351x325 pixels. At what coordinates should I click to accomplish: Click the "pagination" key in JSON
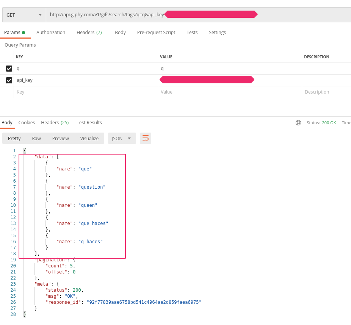pyautogui.click(x=51, y=260)
